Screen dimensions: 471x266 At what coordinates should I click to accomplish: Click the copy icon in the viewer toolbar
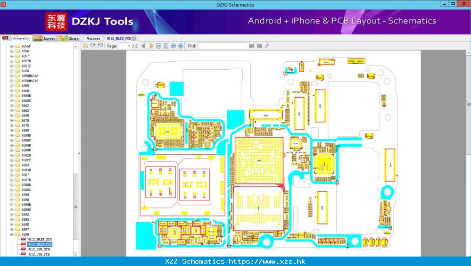point(85,46)
